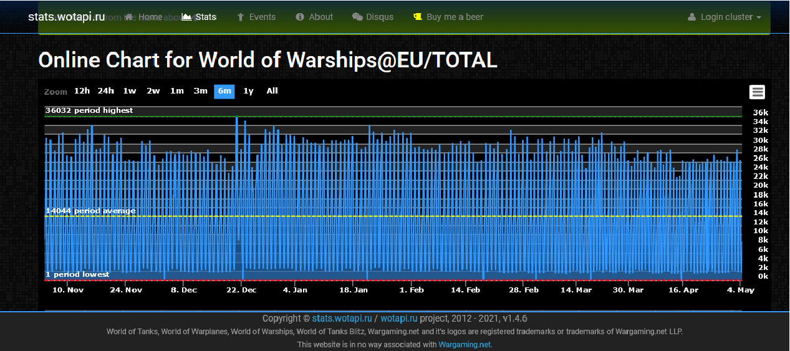Open Wargaming.net link in footer
The height and width of the screenshot is (351, 790).
(x=465, y=344)
